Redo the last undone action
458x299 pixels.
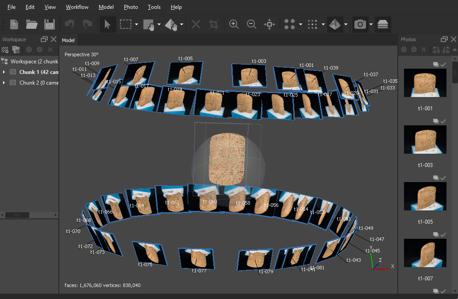pos(87,24)
